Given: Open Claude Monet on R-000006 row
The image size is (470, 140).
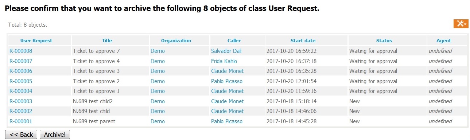Looking at the screenshot, I should (x=227, y=71).
